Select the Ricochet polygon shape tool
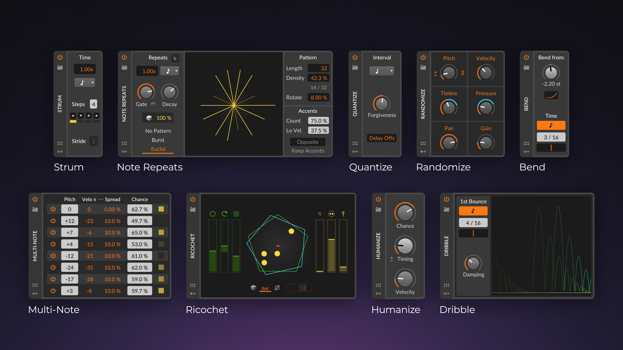623x350 pixels. tap(212, 214)
